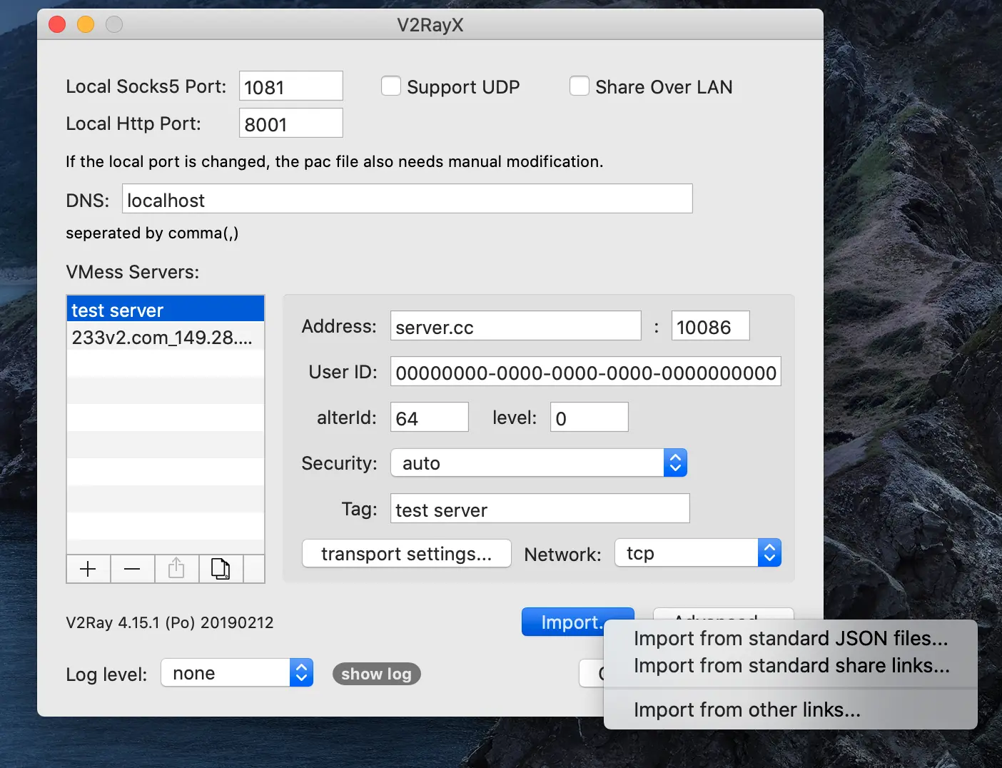1002x768 pixels.
Task: Share the selected server configuration
Action: (x=176, y=569)
